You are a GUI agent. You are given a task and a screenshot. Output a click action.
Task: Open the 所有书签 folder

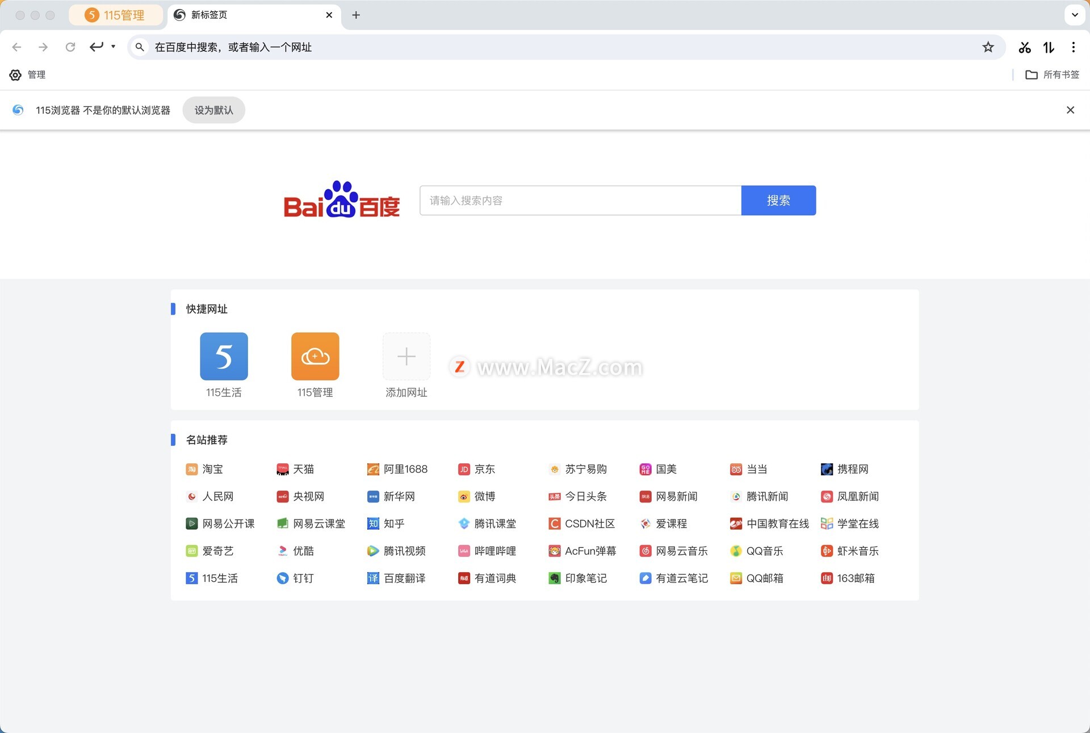pyautogui.click(x=1053, y=75)
